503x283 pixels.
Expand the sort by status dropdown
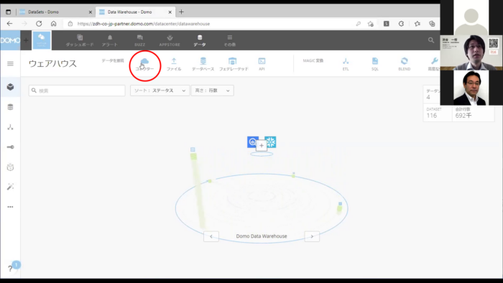(160, 91)
